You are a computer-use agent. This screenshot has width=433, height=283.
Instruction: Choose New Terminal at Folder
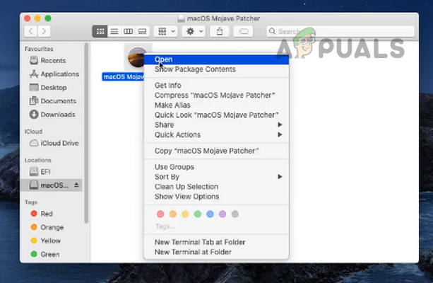click(216, 252)
